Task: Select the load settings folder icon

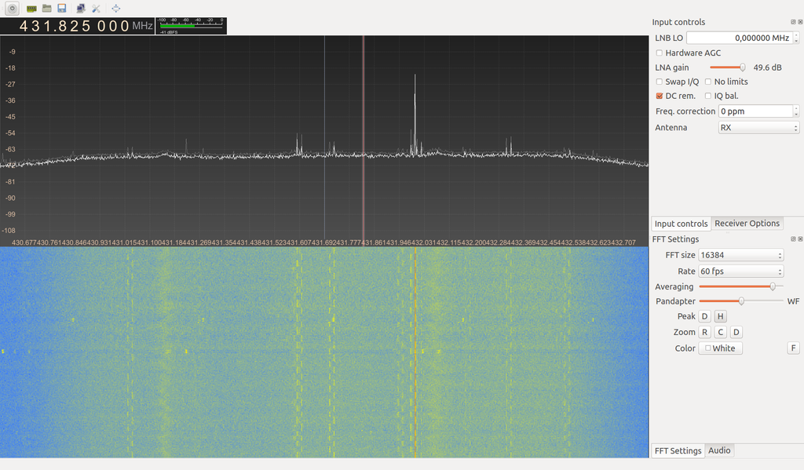Action: (46, 8)
